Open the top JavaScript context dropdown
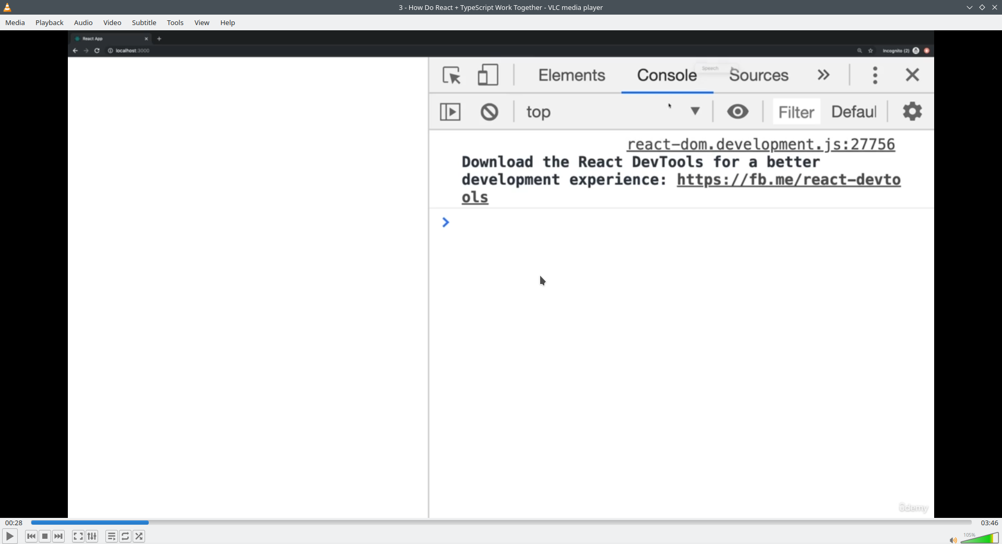Viewport: 1002px width, 544px height. point(613,112)
